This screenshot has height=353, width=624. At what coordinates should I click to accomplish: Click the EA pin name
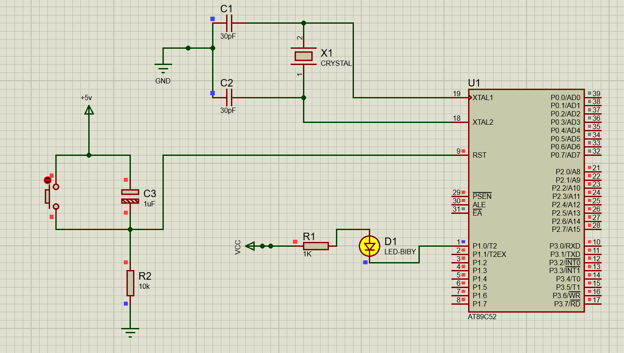477,213
